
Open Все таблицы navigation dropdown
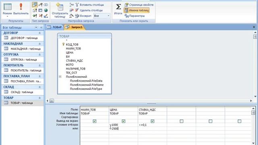tap(36, 27)
